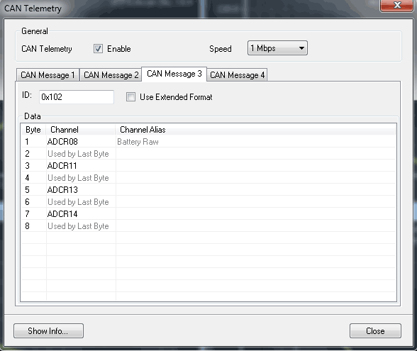Click the ID field containing 0x102
This screenshot has width=417, height=351.
pos(77,96)
